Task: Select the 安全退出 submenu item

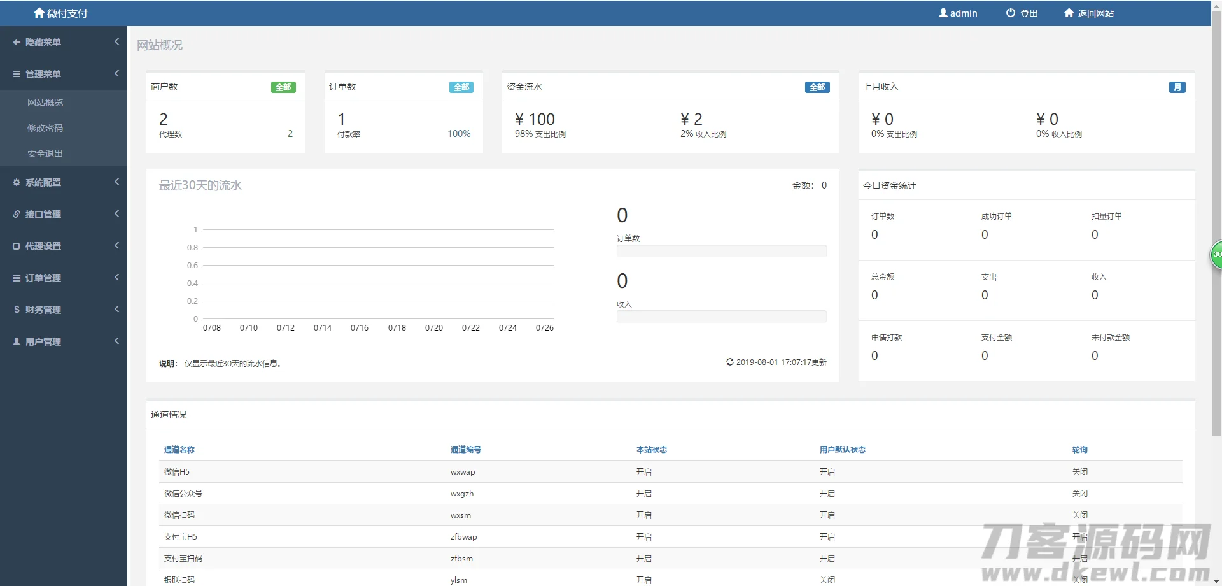Action: point(45,154)
